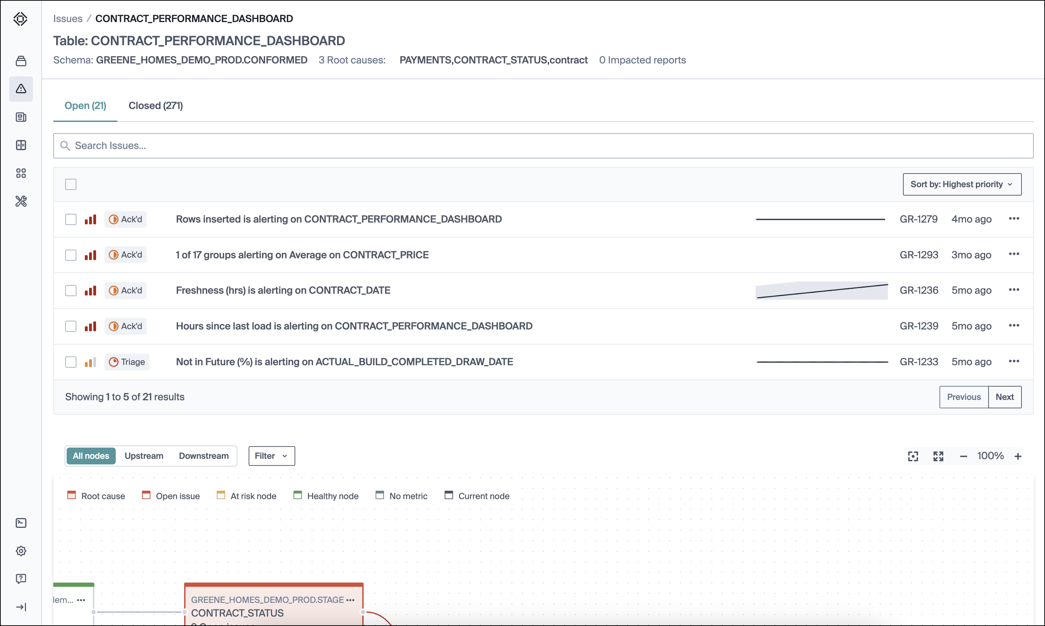
Task: Open the help question icon in sidebar
Action: tap(21, 579)
